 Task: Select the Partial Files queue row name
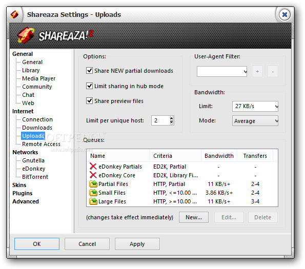click(x=113, y=184)
